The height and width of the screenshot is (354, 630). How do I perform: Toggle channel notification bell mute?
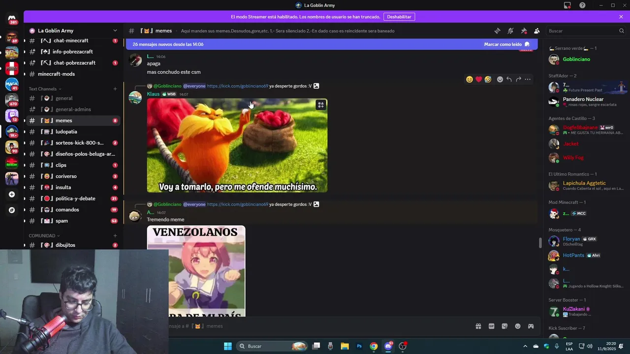510,30
